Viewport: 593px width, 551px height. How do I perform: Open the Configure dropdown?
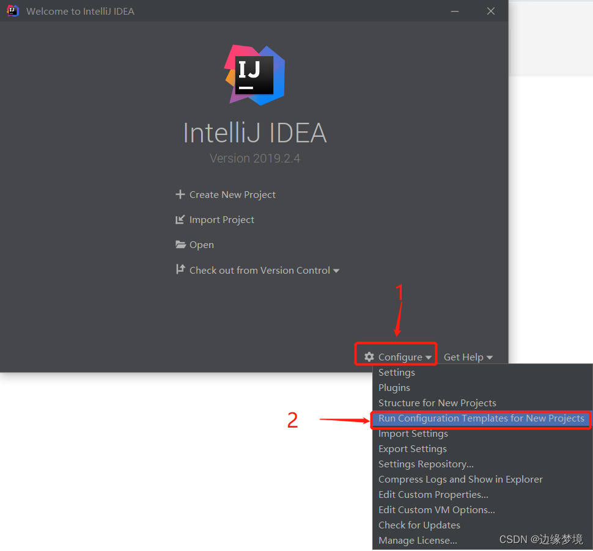tap(397, 357)
